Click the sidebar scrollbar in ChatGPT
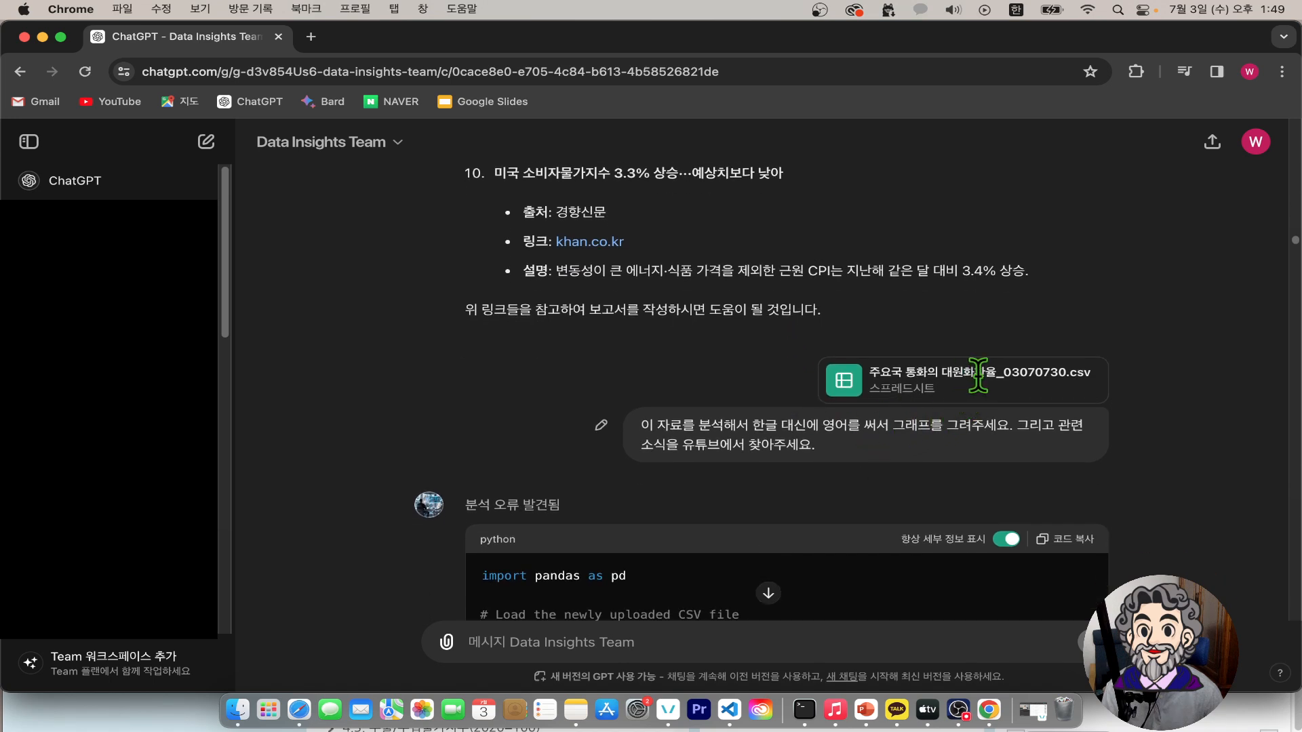The width and height of the screenshot is (1302, 732). click(225, 252)
